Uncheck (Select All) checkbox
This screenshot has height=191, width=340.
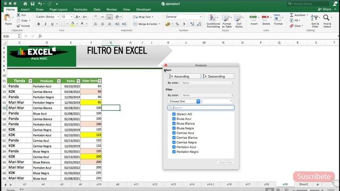(x=174, y=114)
